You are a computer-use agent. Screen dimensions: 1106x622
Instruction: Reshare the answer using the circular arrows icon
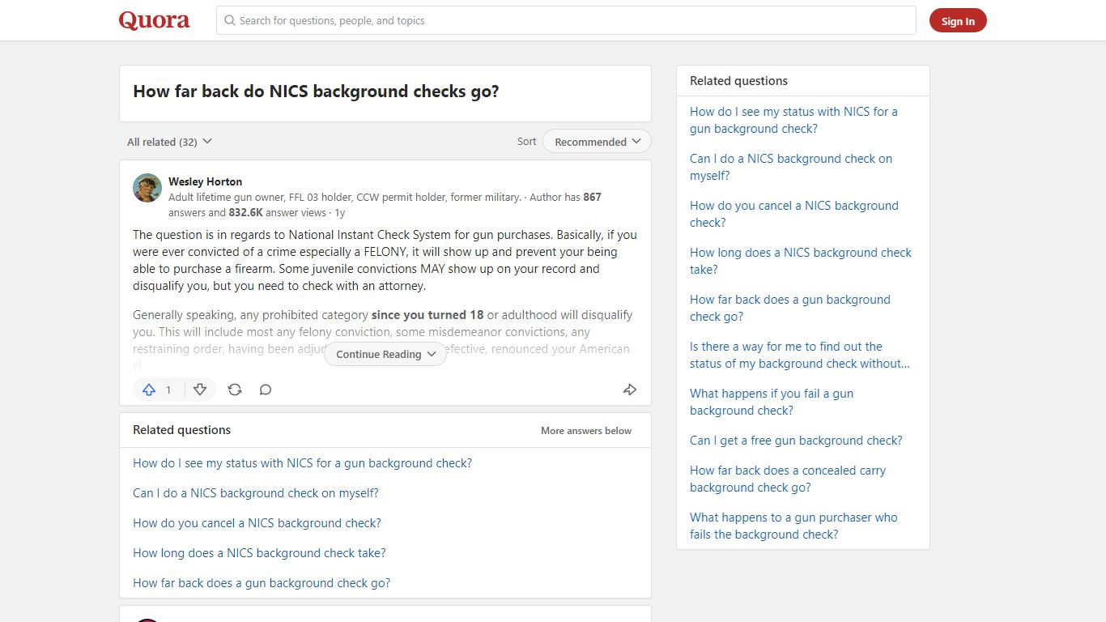coord(235,390)
